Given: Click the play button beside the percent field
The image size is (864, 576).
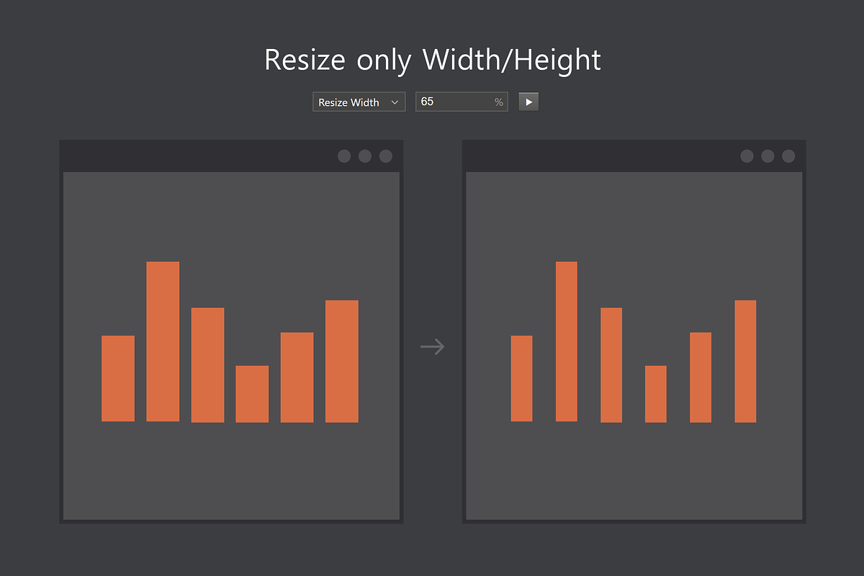Looking at the screenshot, I should pyautogui.click(x=528, y=102).
